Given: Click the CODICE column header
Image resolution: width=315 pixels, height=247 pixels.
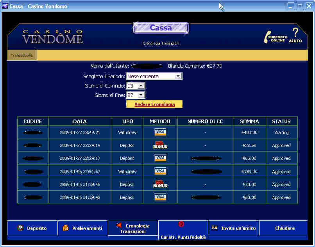Looking at the screenshot, I should click(32, 122).
